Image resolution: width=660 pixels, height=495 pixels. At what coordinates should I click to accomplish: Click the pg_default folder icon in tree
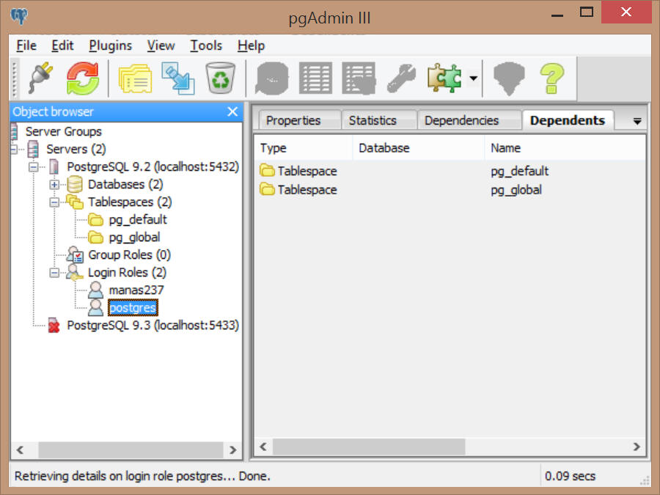(x=95, y=220)
